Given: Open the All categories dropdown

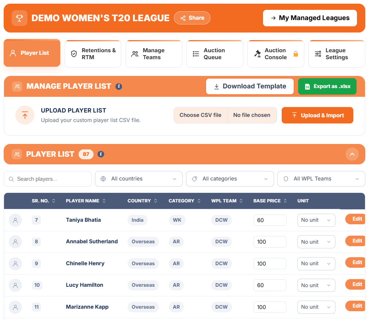Looking at the screenshot, I should pyautogui.click(x=230, y=179).
